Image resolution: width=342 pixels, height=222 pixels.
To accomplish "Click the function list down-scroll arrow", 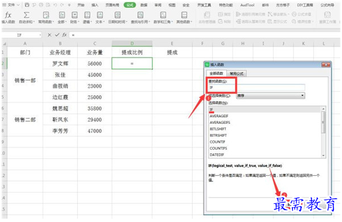I will [323, 156].
